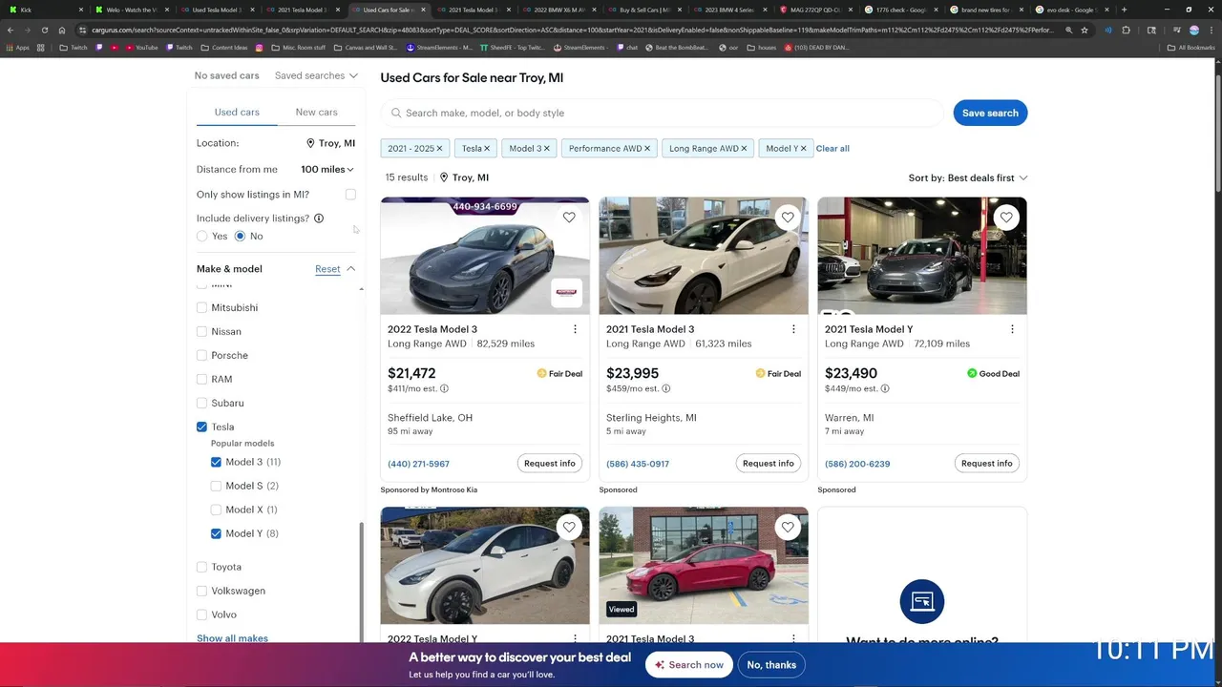Select No for delivery listings

click(240, 236)
